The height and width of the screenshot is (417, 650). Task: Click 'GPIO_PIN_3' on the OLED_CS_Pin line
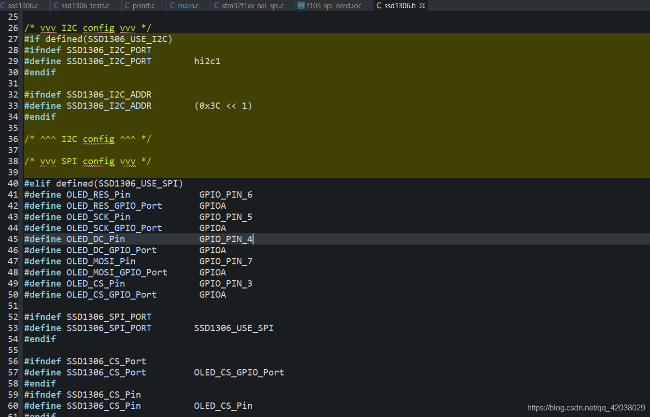click(x=226, y=284)
